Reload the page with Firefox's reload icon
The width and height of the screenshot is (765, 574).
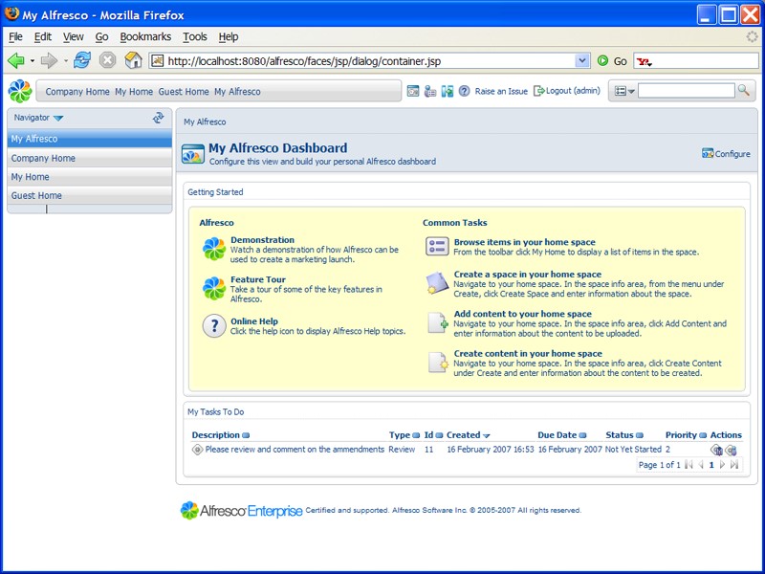pyautogui.click(x=82, y=60)
